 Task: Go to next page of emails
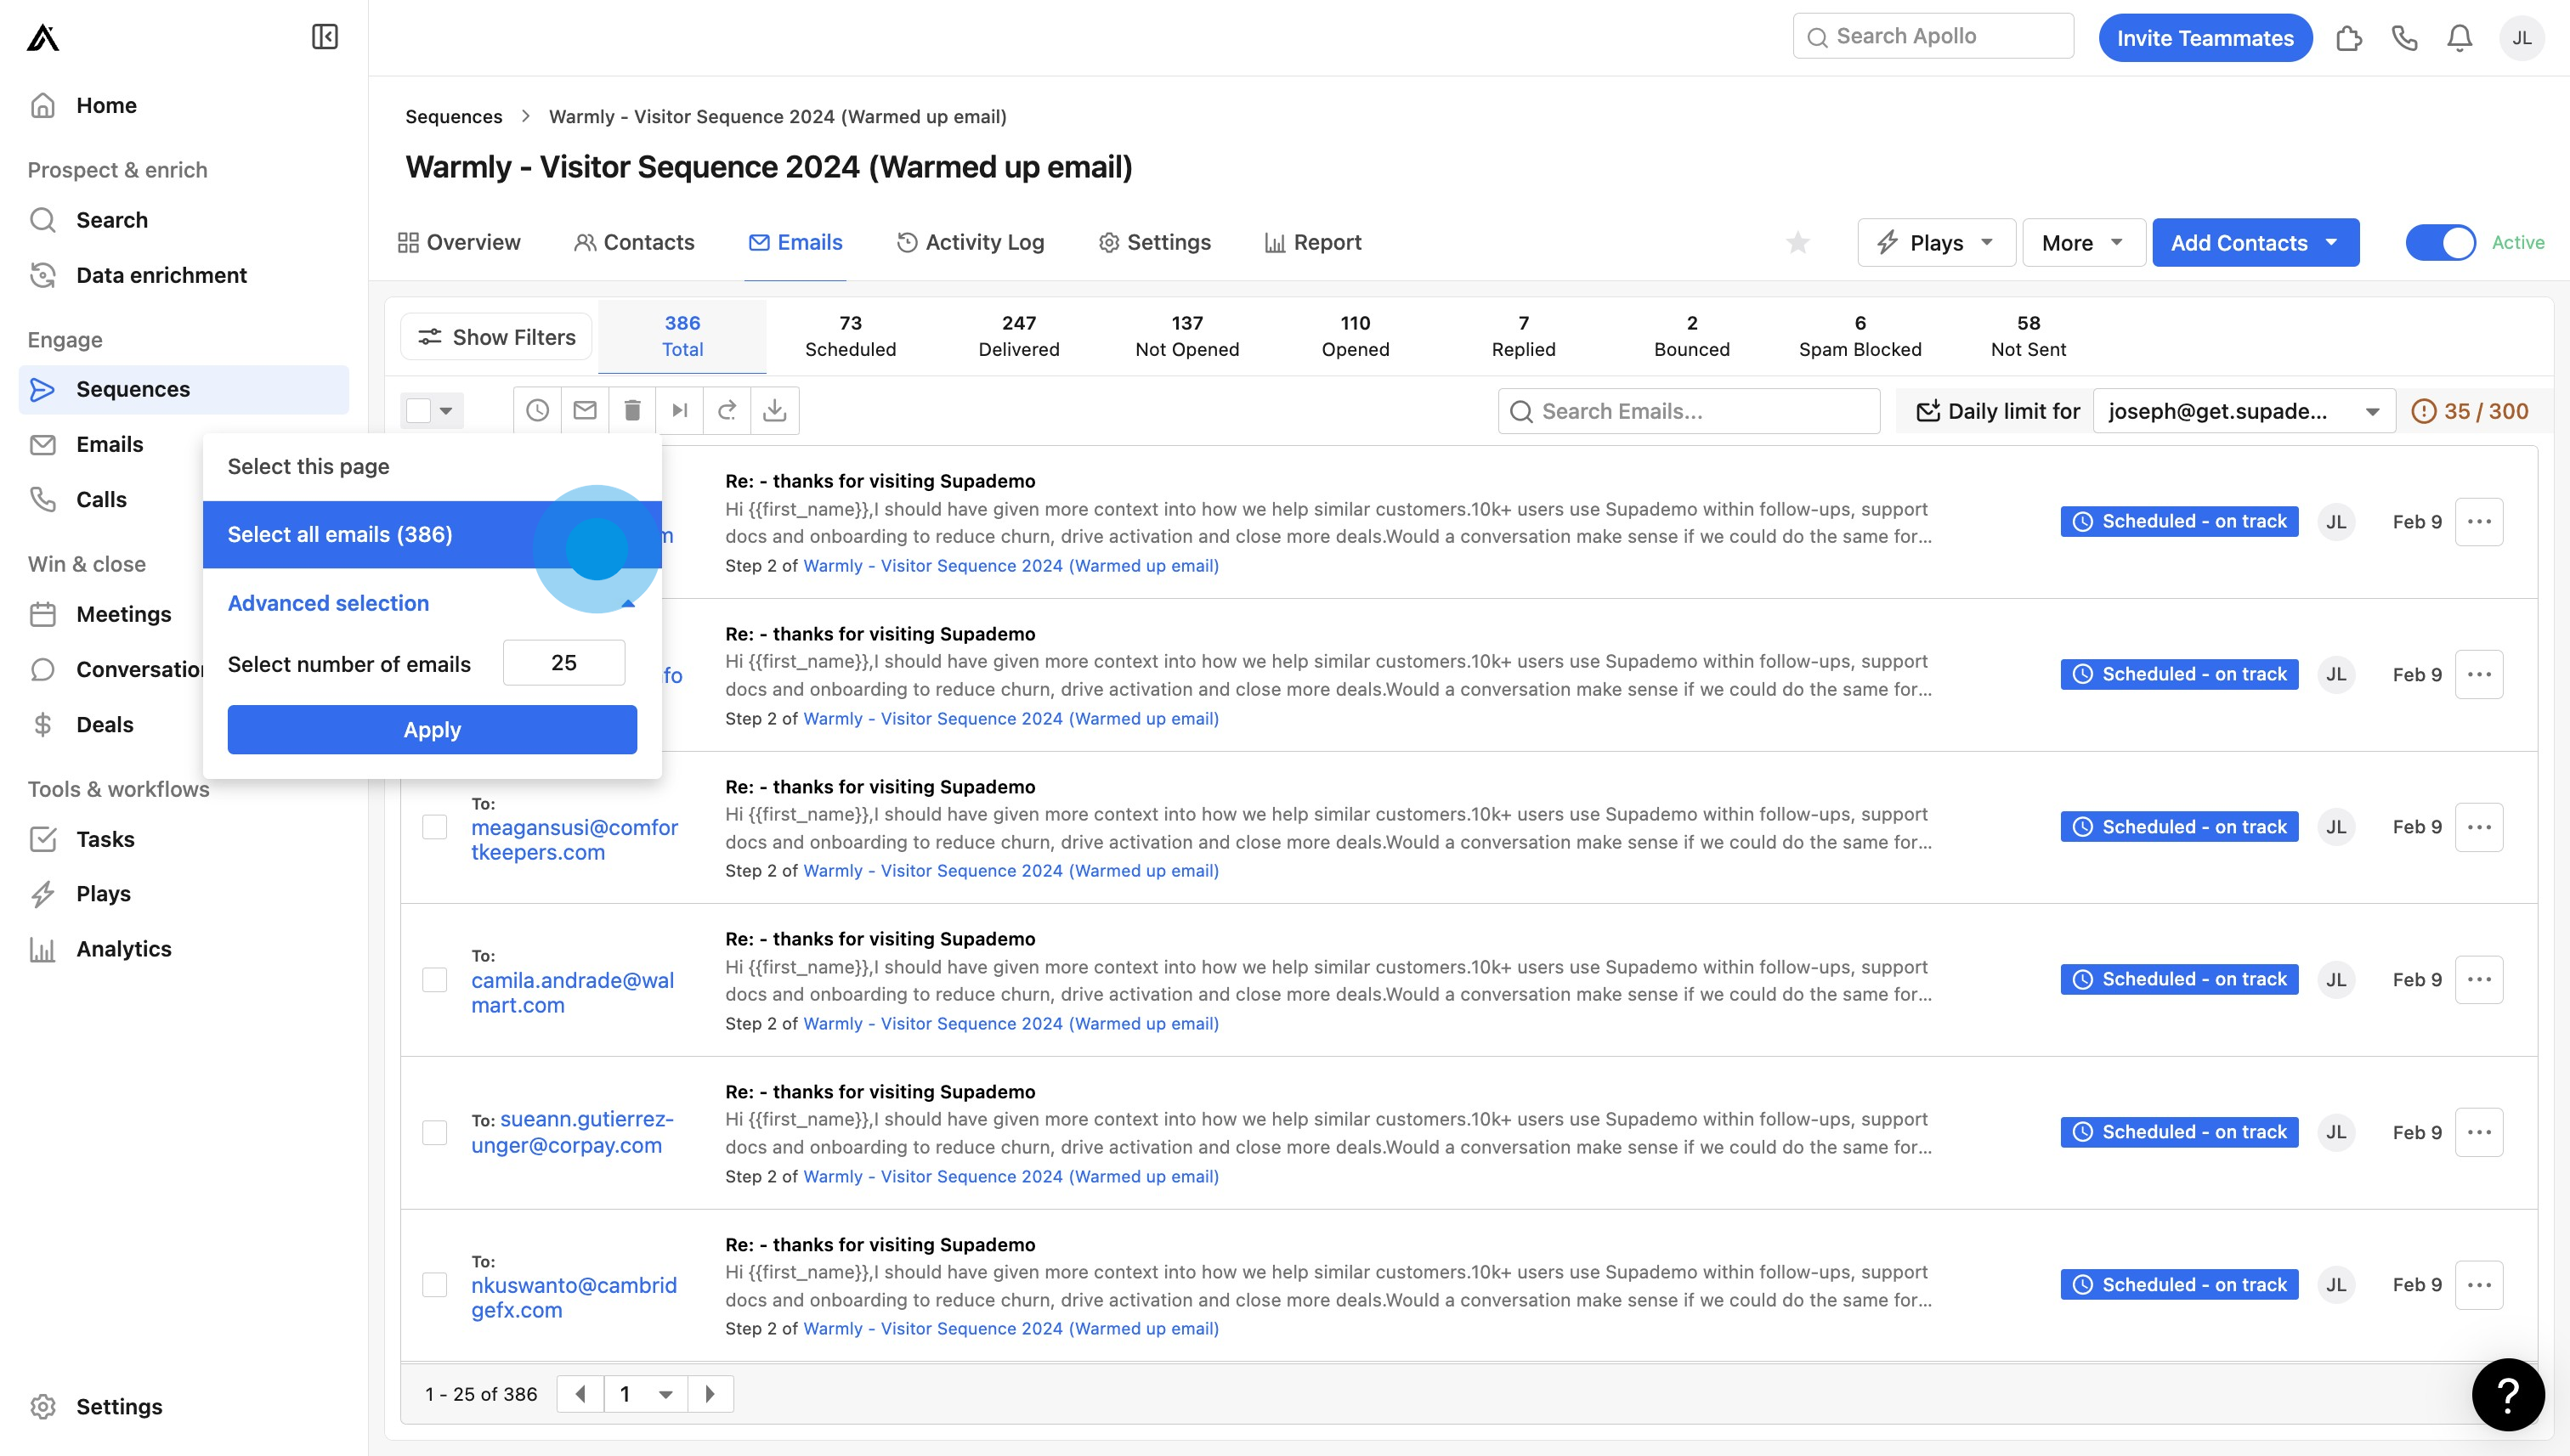click(710, 1394)
